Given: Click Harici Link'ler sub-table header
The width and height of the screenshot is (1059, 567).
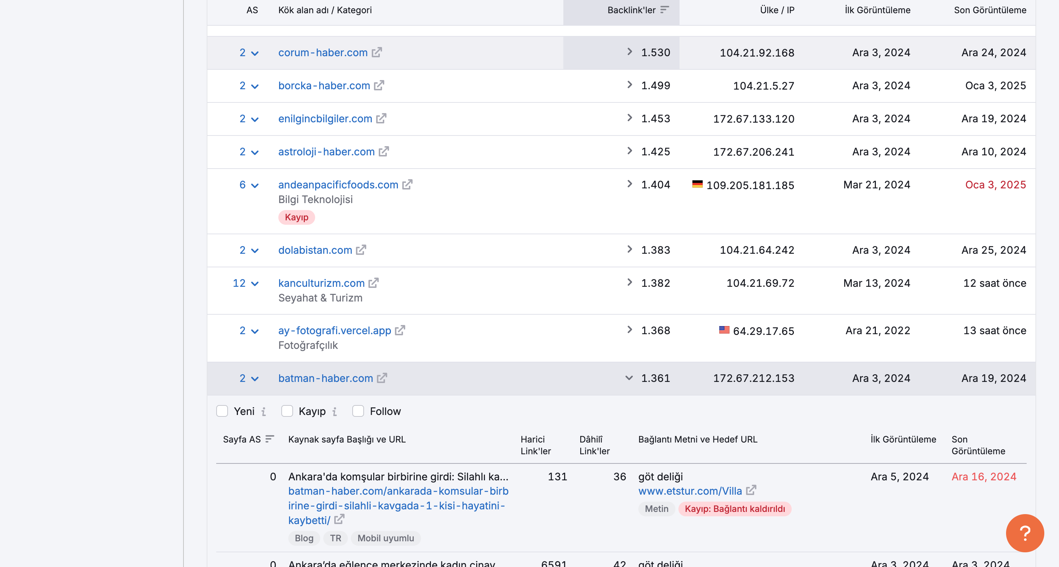Looking at the screenshot, I should click(x=535, y=445).
